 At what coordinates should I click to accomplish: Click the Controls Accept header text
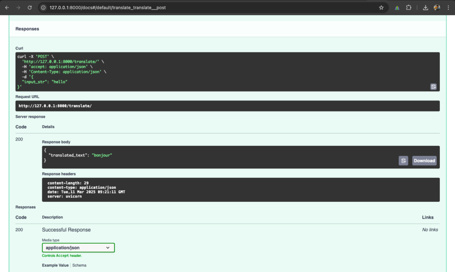coord(62,256)
